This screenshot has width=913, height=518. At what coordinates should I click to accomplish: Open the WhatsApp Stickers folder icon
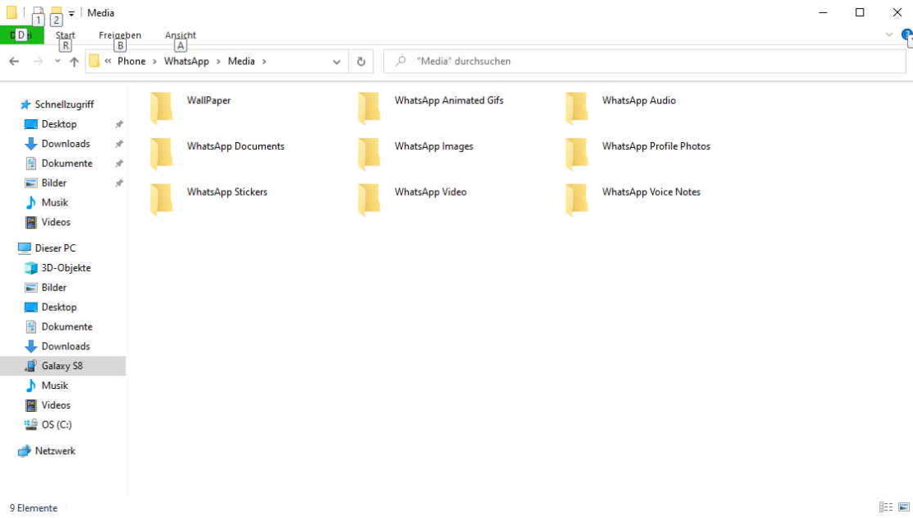162,200
